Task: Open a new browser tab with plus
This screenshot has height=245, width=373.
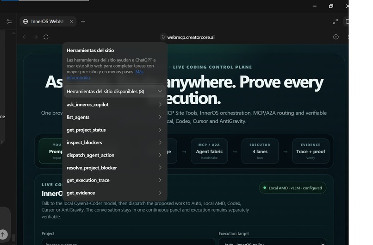Action: pyautogui.click(x=83, y=21)
